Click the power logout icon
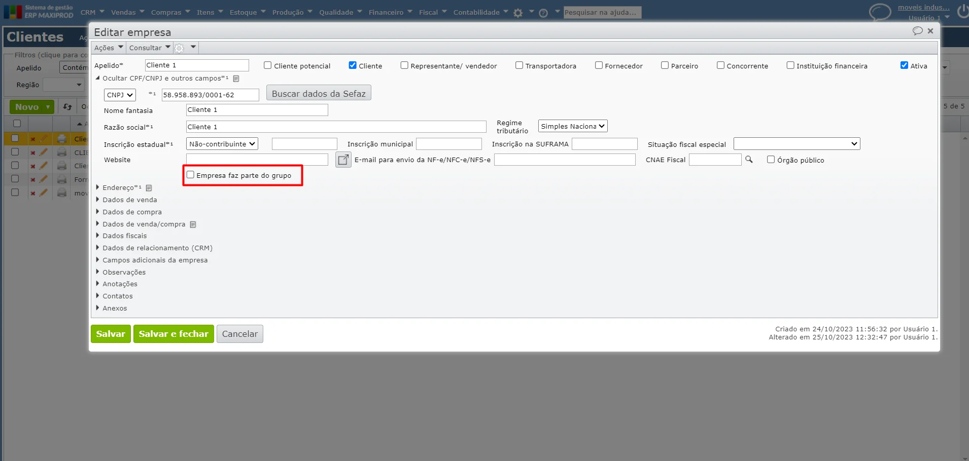The image size is (969, 461). point(962,11)
